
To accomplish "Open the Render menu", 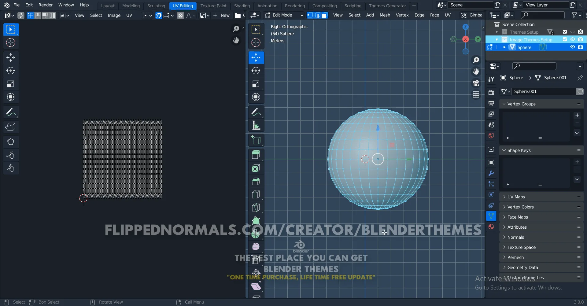I will pyautogui.click(x=46, y=5).
